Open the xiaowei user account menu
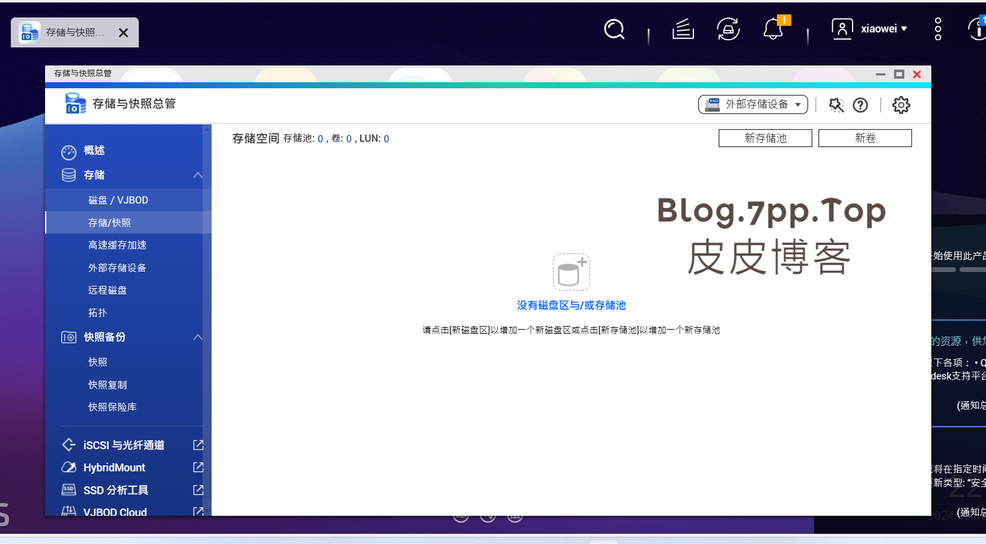Screen dimensions: 986x544 coord(869,29)
